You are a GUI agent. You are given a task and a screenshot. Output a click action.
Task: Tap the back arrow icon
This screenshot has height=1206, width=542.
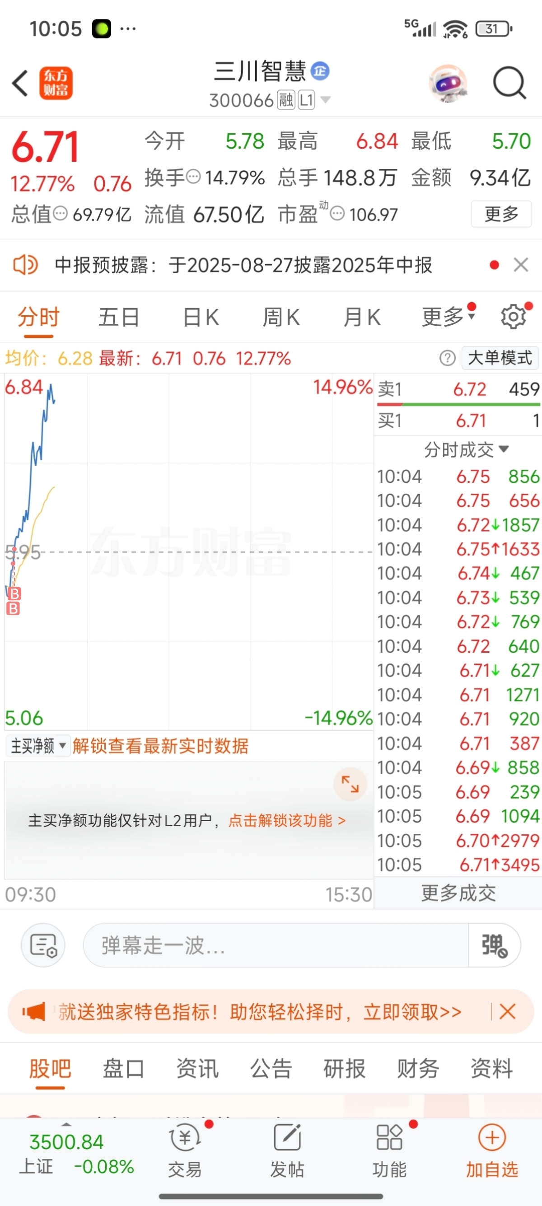tap(20, 83)
